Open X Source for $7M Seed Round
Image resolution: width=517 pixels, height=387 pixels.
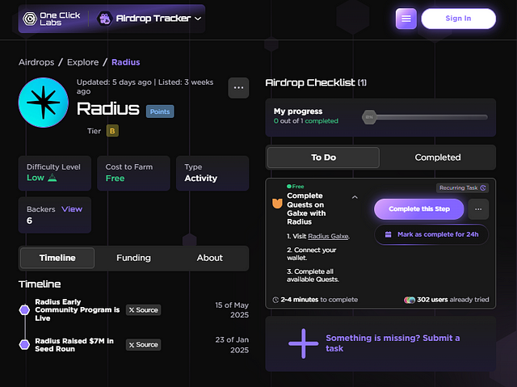pos(144,344)
